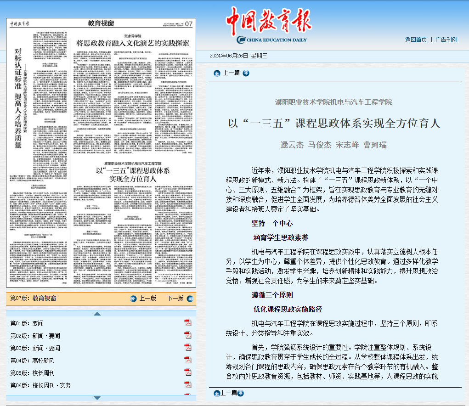Open the 广告刊例 link
Viewport: 469px width, 406px height.
point(446,40)
